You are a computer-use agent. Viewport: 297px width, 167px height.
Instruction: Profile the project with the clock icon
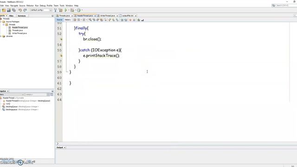[x=79, y=10]
